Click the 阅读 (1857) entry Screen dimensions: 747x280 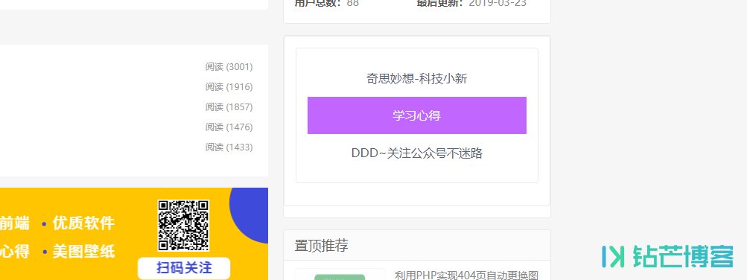coord(229,107)
